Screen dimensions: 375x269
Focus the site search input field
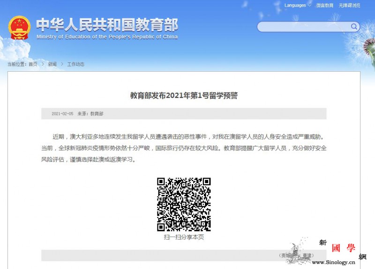click(x=308, y=27)
